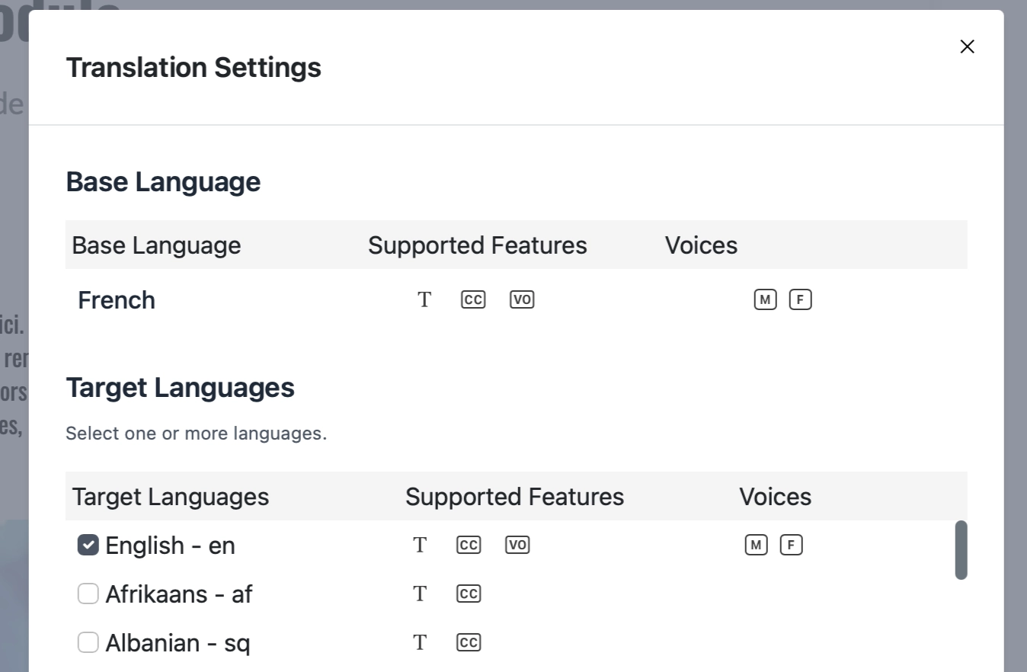Click the French voice-over VO icon
The image size is (1027, 672).
[522, 299]
